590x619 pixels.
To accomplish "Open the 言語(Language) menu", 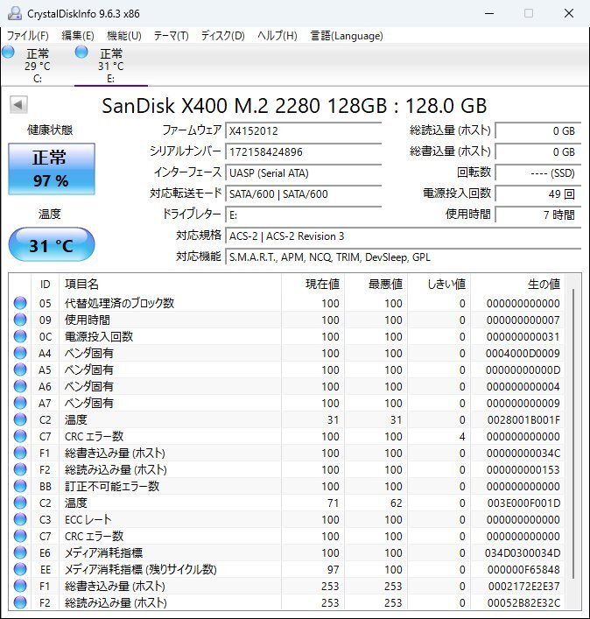I will click(x=347, y=36).
